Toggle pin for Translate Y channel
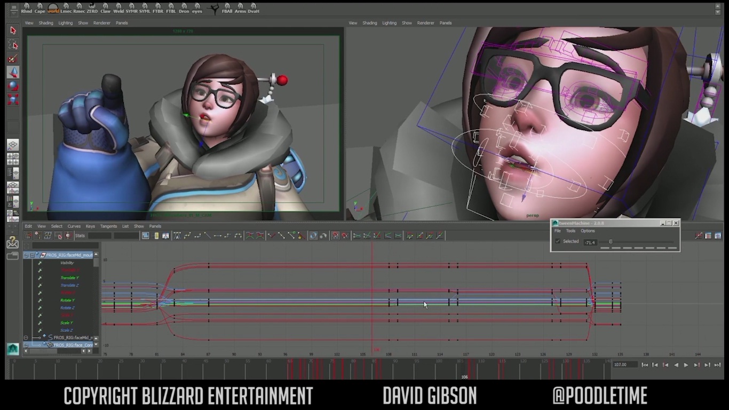 (39, 278)
